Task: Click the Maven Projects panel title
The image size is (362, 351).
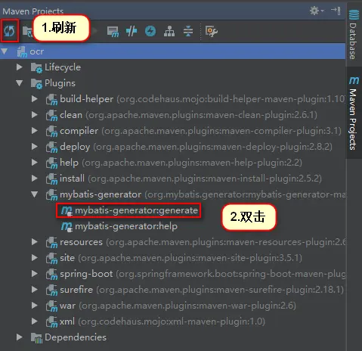Action: point(33,11)
